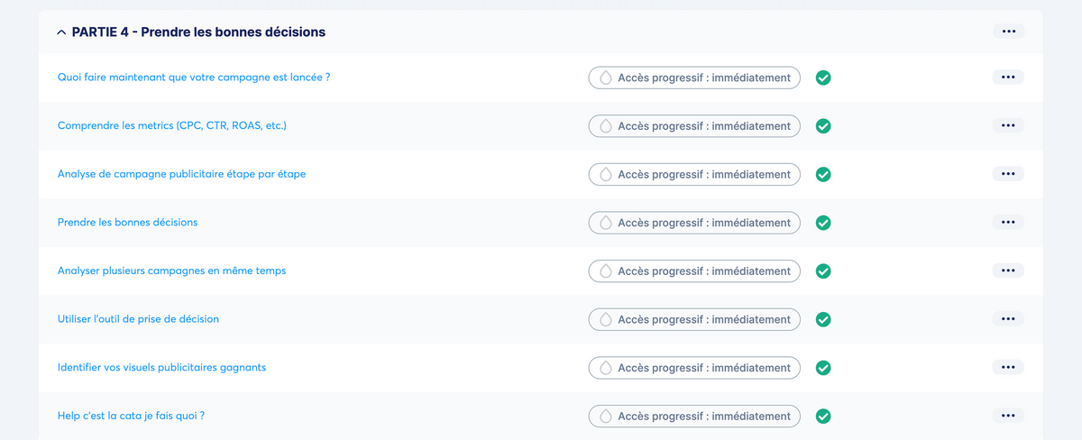Click the Accès progressif badge for 'Comprendre les metrics'
1082x440 pixels.
point(694,126)
